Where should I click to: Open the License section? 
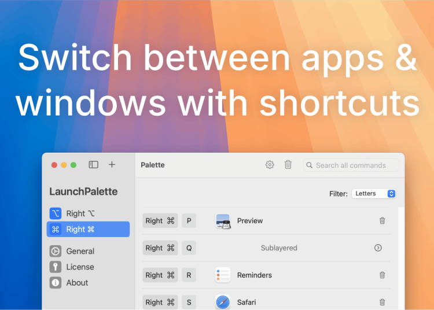tap(80, 267)
